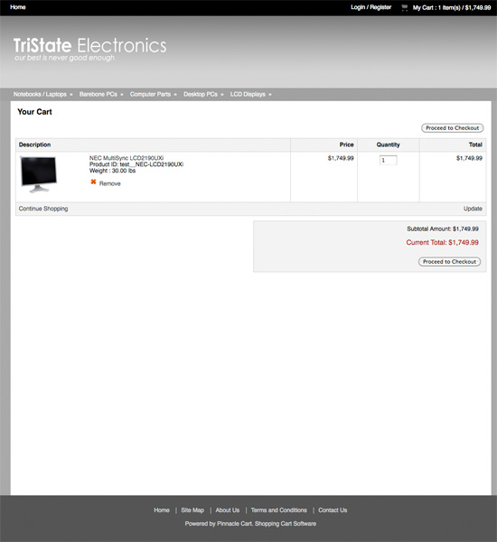Click Contact Us in the footer

(333, 510)
